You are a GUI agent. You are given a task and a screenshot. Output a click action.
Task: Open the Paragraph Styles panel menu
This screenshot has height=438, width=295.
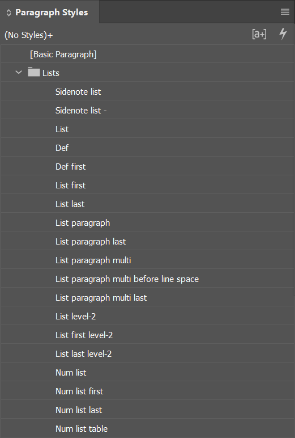pos(285,12)
